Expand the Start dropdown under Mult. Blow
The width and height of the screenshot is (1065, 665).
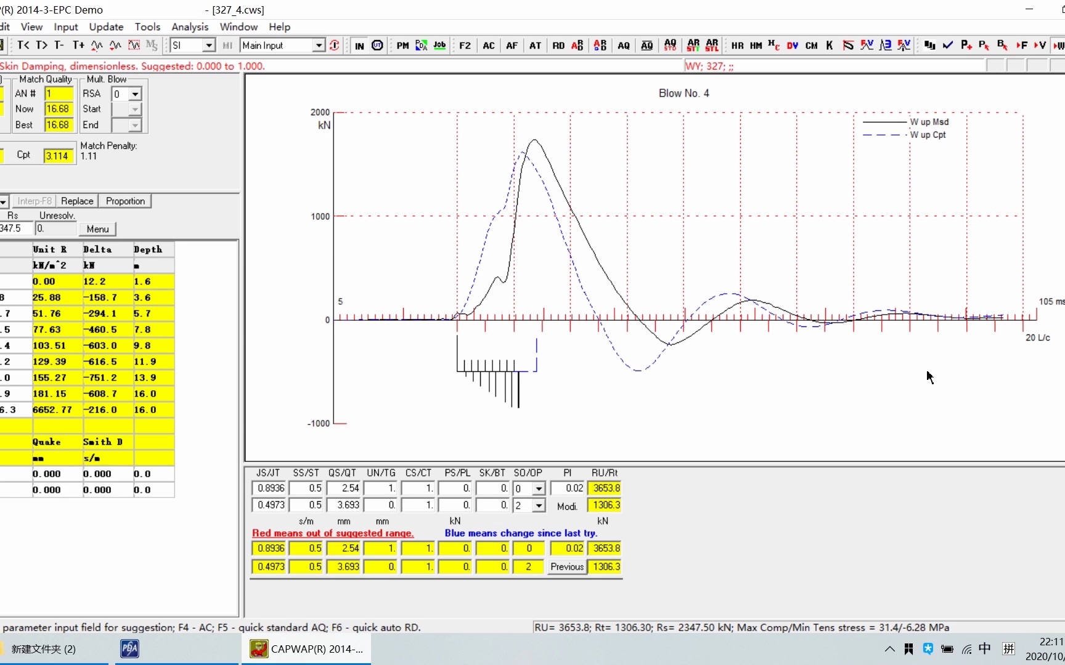[x=135, y=110]
